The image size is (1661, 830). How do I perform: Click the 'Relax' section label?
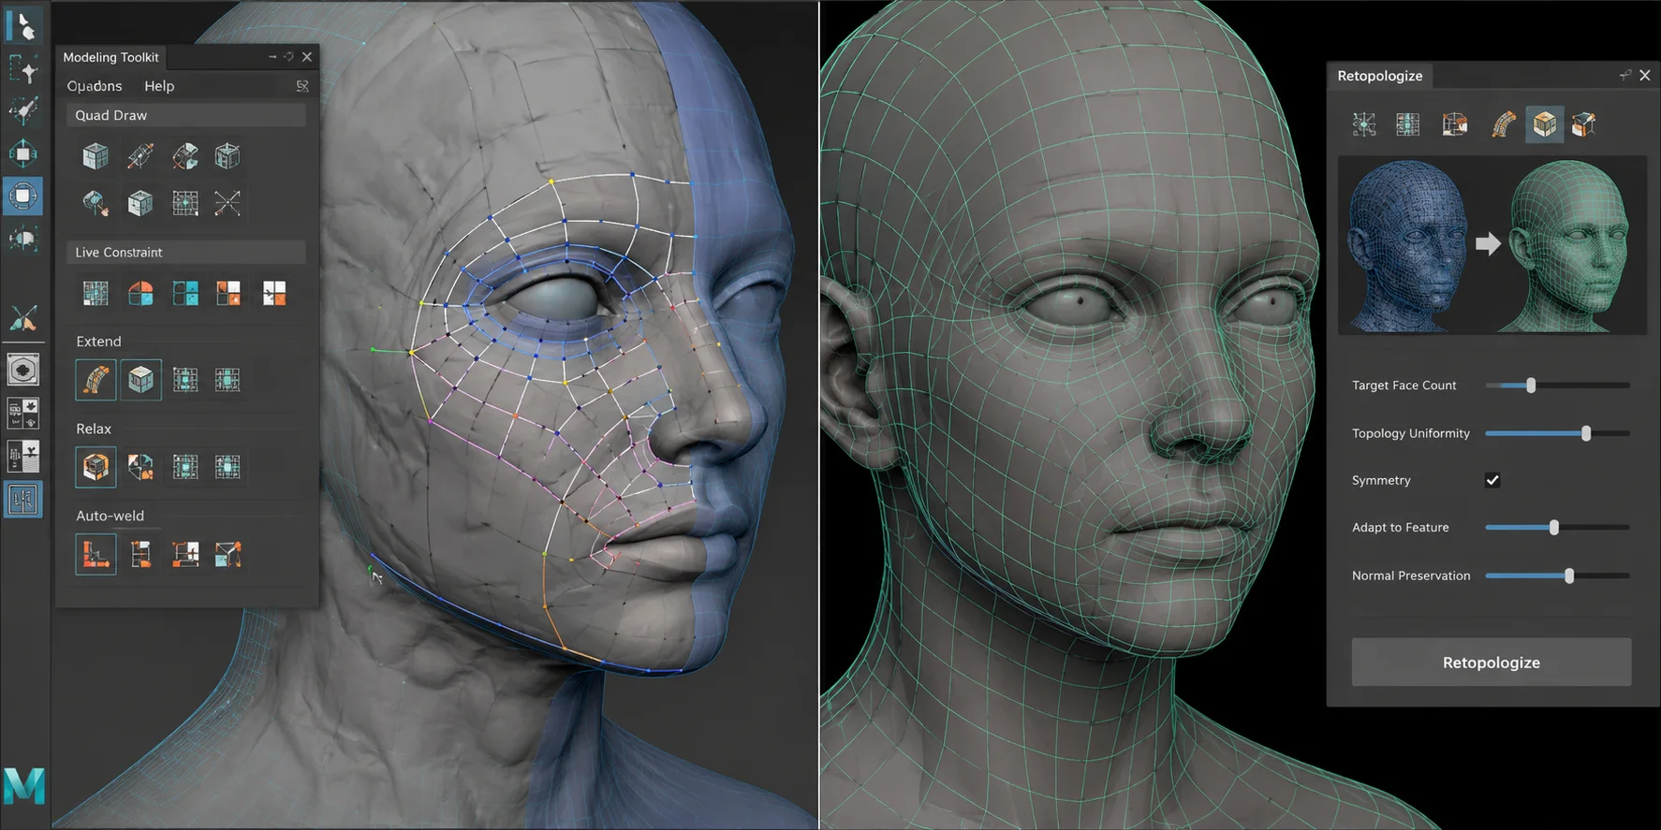pyautogui.click(x=94, y=429)
